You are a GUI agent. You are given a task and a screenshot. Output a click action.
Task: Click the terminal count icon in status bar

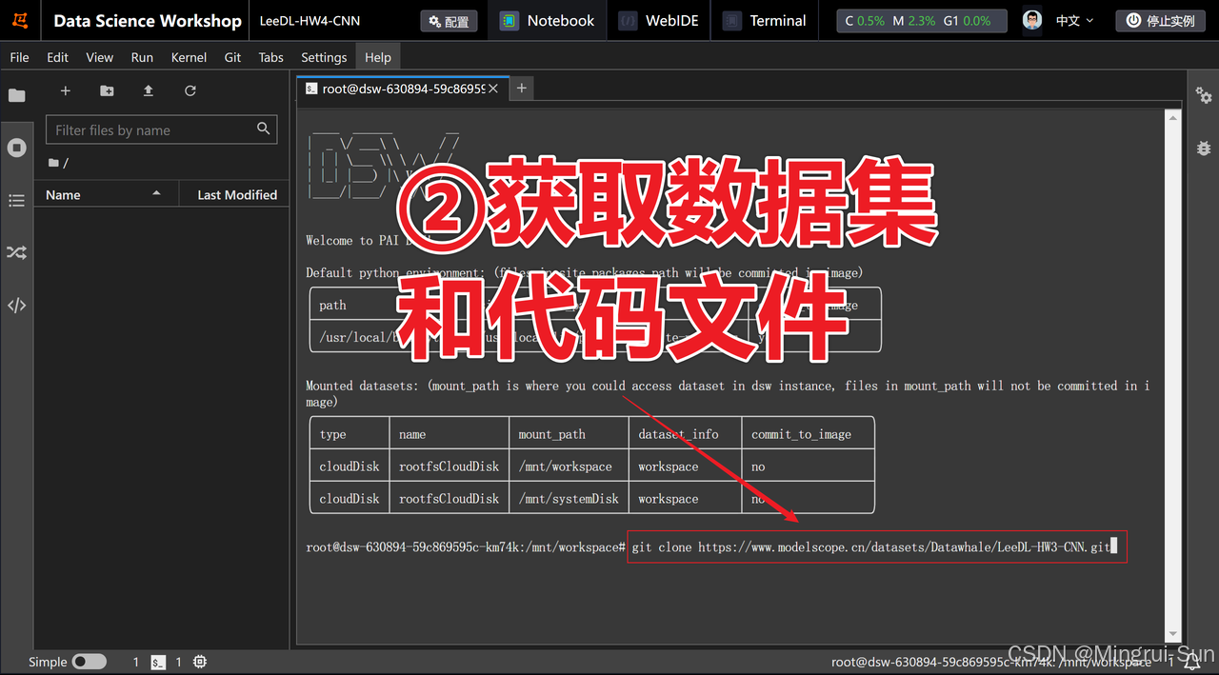click(x=159, y=662)
